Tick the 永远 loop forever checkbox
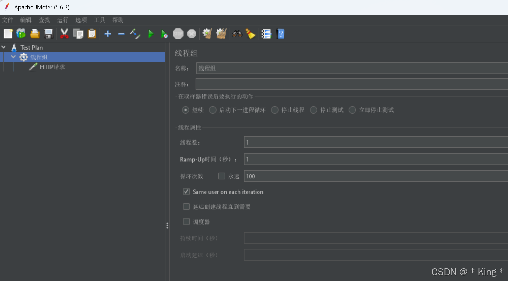 221,176
